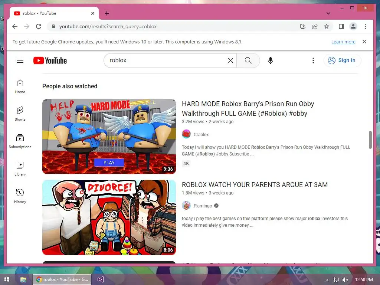Click the 12:50 PM taskbar clock
Viewport: 380px width, 285px height.
[364, 280]
